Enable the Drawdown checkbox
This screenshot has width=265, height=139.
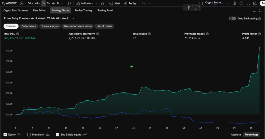[x=29, y=135]
